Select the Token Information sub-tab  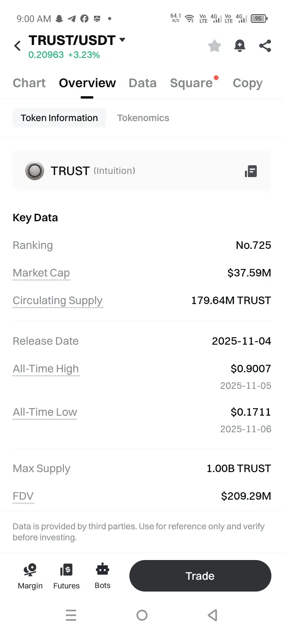(x=59, y=118)
